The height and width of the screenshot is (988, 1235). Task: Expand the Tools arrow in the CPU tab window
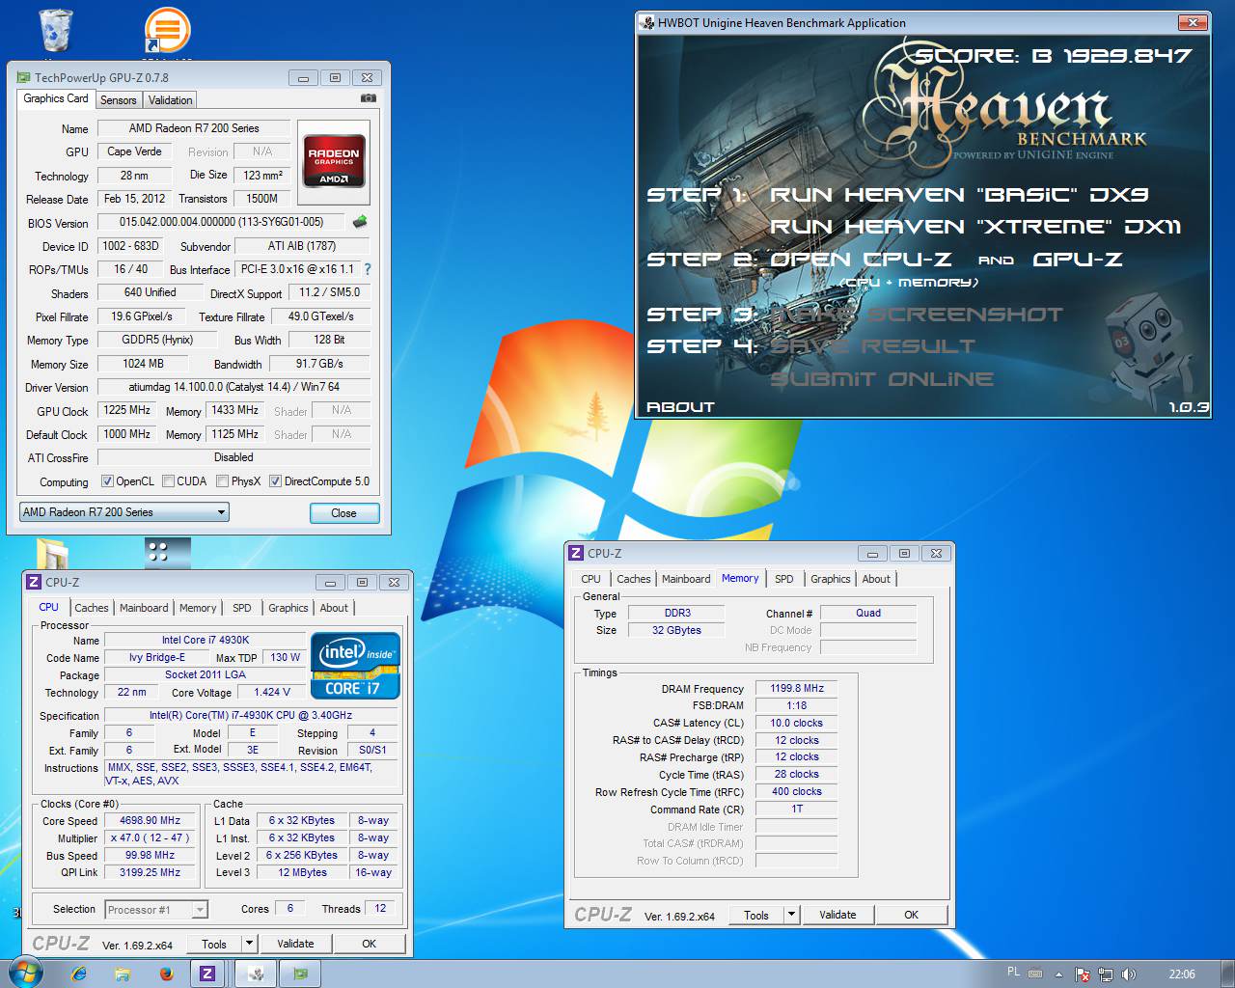click(249, 944)
